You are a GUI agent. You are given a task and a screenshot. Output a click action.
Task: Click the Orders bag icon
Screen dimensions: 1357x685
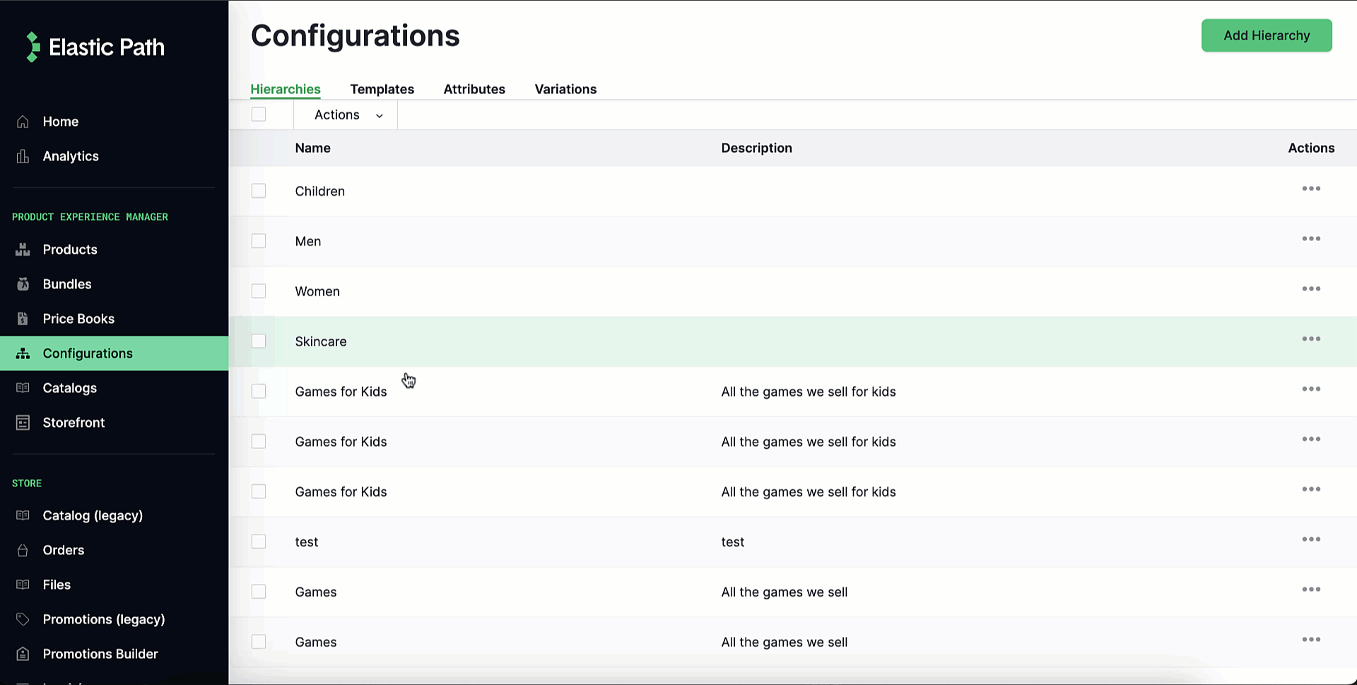(23, 550)
